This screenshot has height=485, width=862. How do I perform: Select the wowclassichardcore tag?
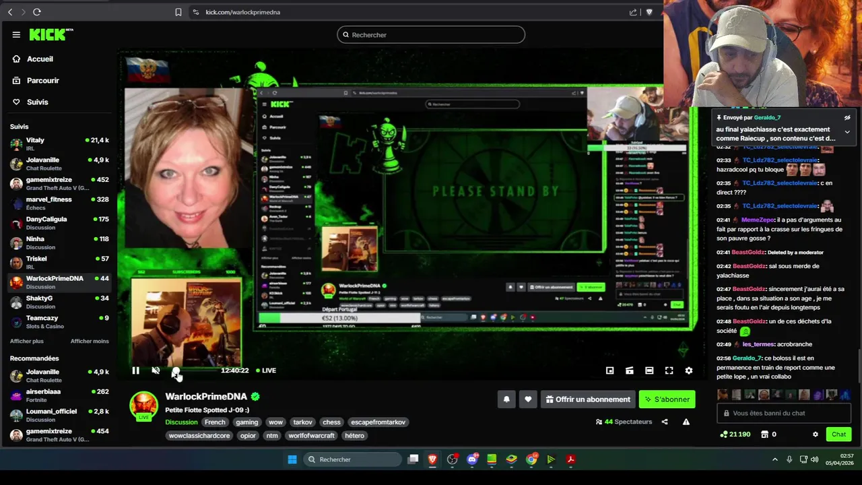pos(199,436)
